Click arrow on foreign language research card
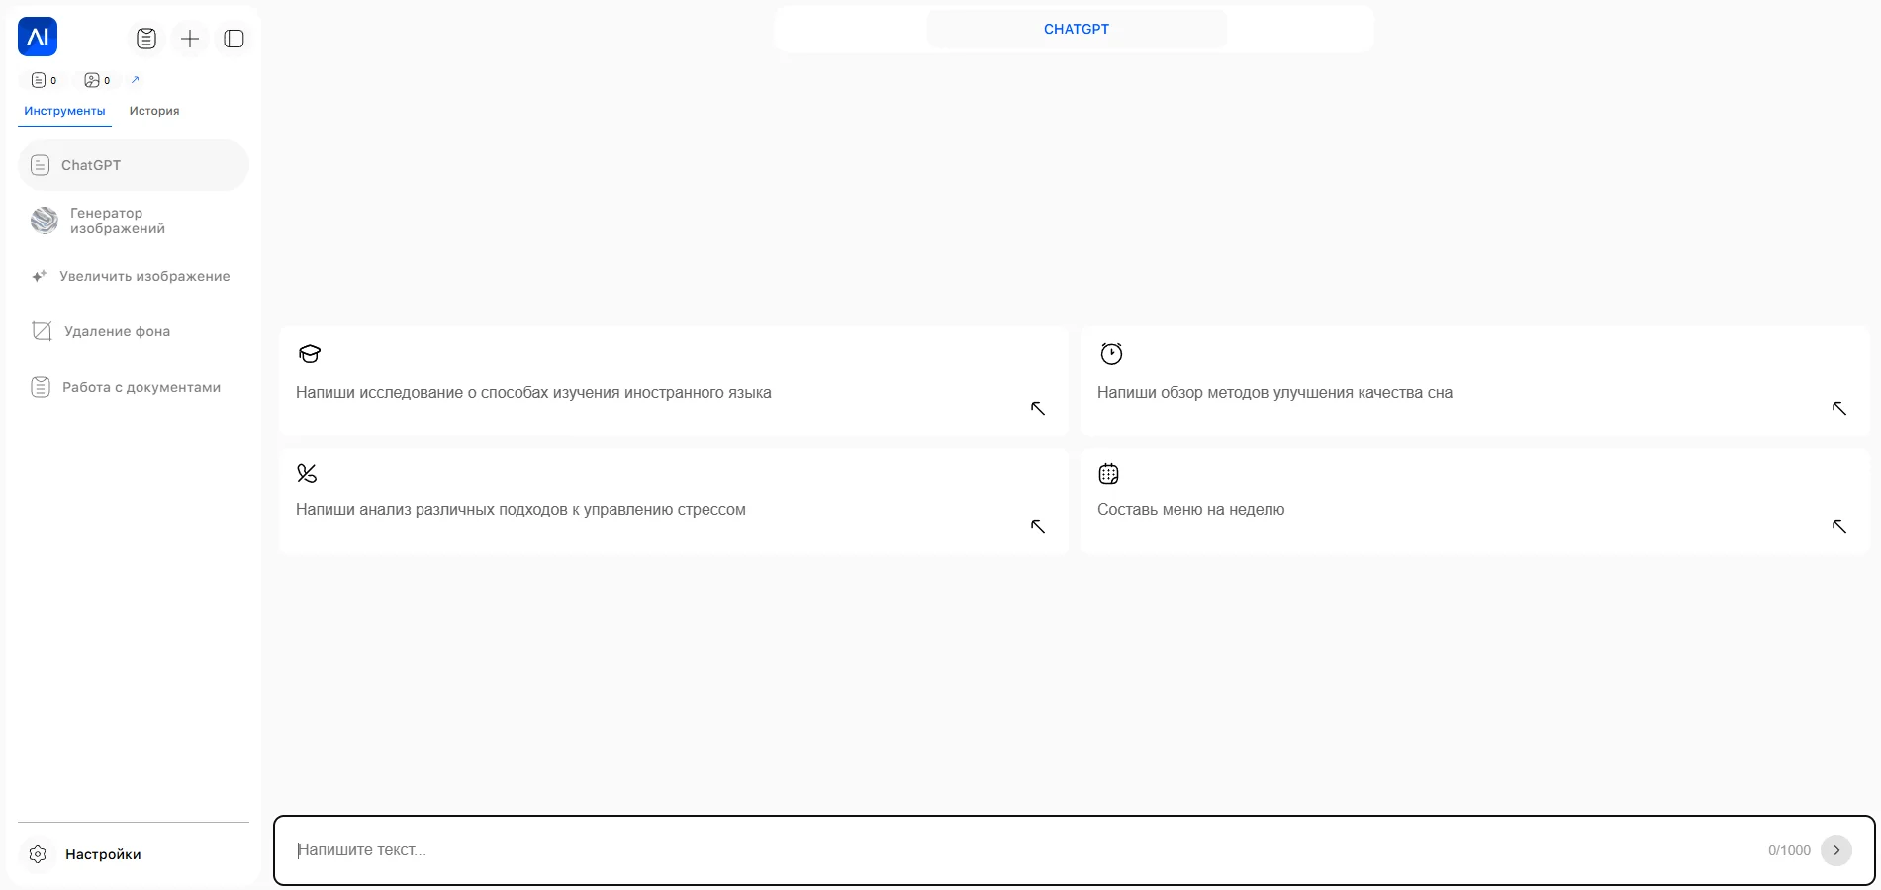1881x890 pixels. pos(1038,408)
